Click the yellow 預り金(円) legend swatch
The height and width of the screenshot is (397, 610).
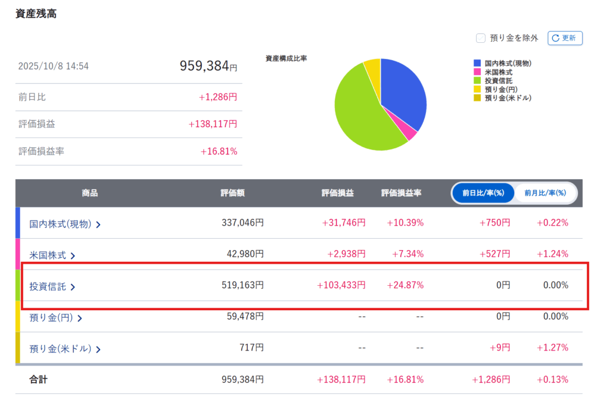click(x=477, y=89)
